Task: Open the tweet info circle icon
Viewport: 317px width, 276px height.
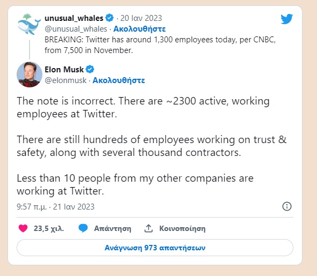Action: click(286, 206)
